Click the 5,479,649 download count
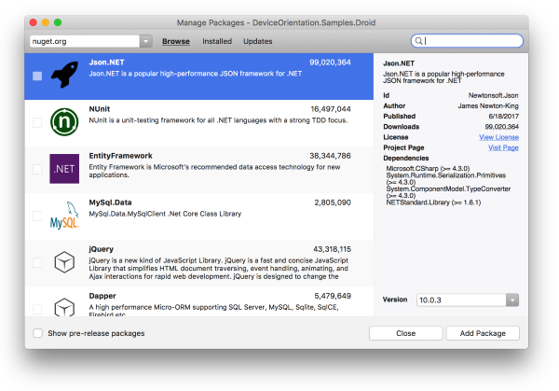The width and height of the screenshot is (559, 391). pyautogui.click(x=333, y=296)
